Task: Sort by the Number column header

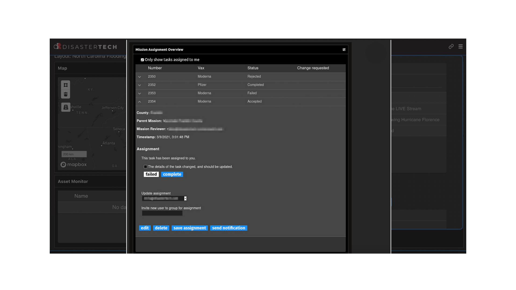Action: click(x=155, y=68)
